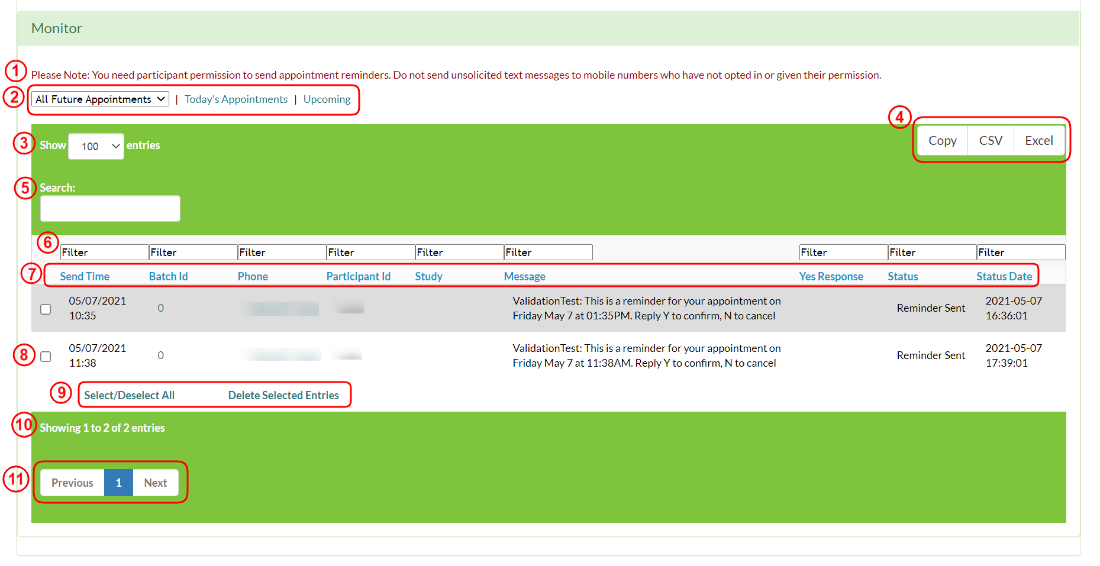The width and height of the screenshot is (1100, 566).
Task: Click the filter field above Status Date
Action: tap(1020, 253)
